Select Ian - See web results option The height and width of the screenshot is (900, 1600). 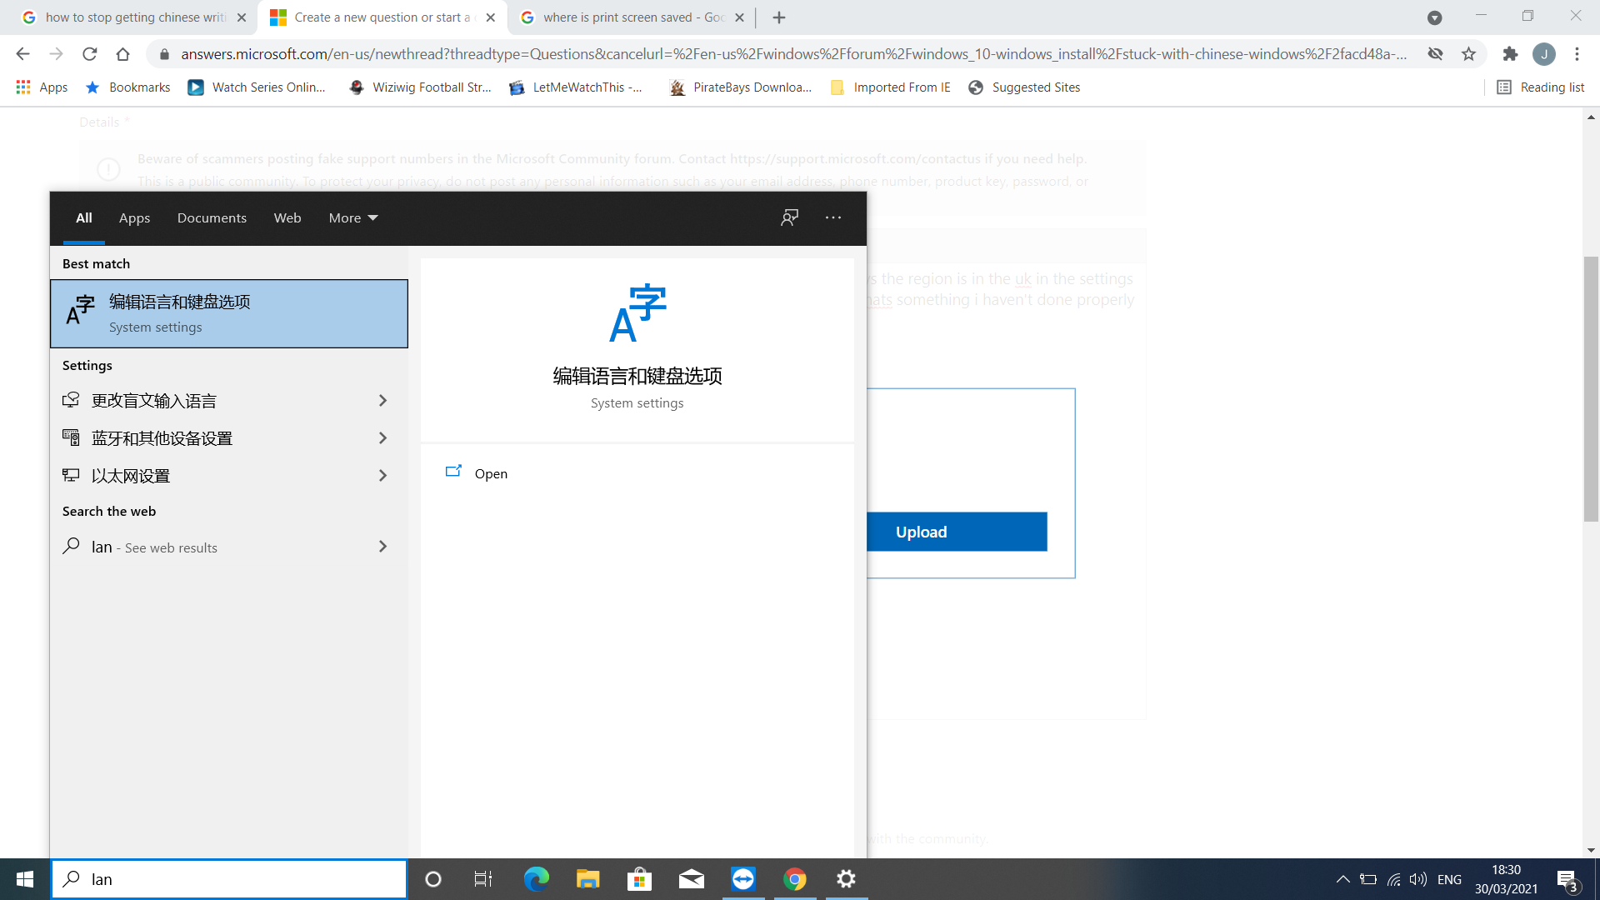tap(227, 547)
